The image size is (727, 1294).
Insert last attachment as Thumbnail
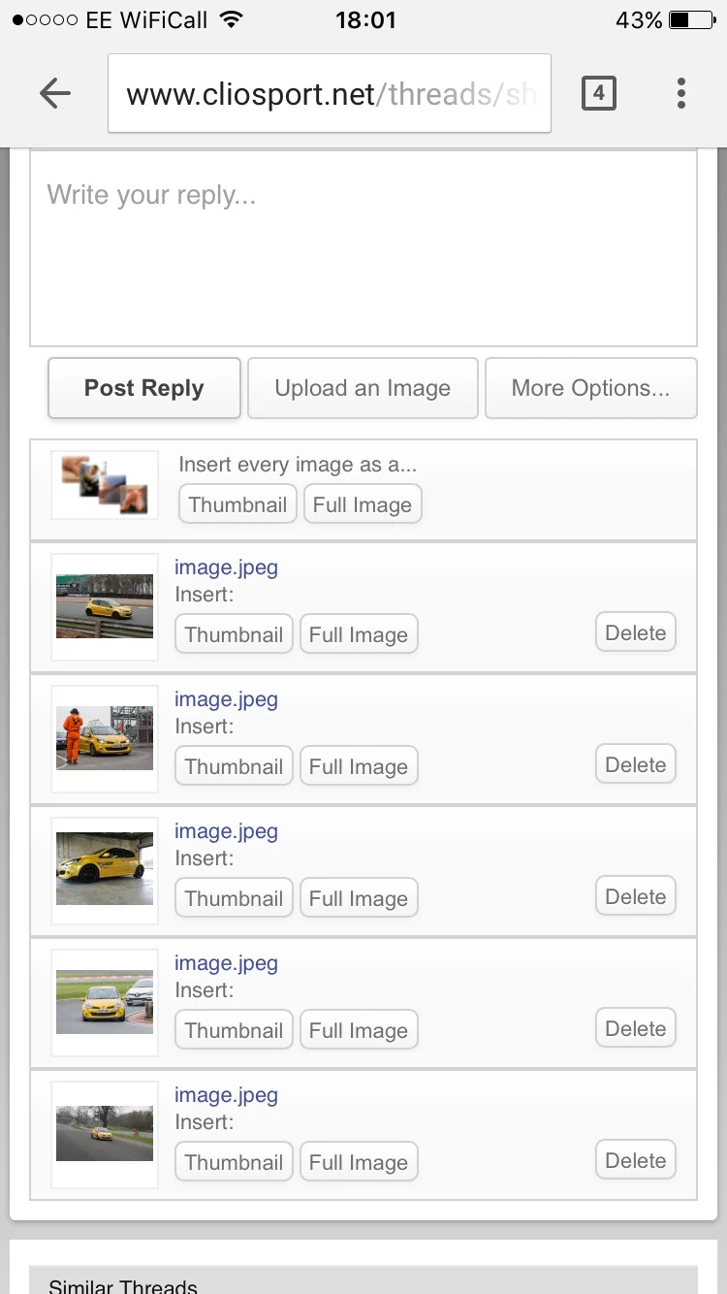[x=234, y=1162]
